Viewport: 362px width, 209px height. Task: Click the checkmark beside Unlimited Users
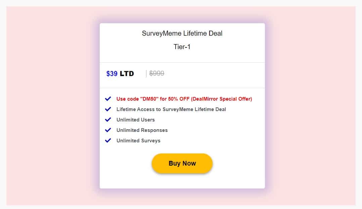(x=108, y=119)
